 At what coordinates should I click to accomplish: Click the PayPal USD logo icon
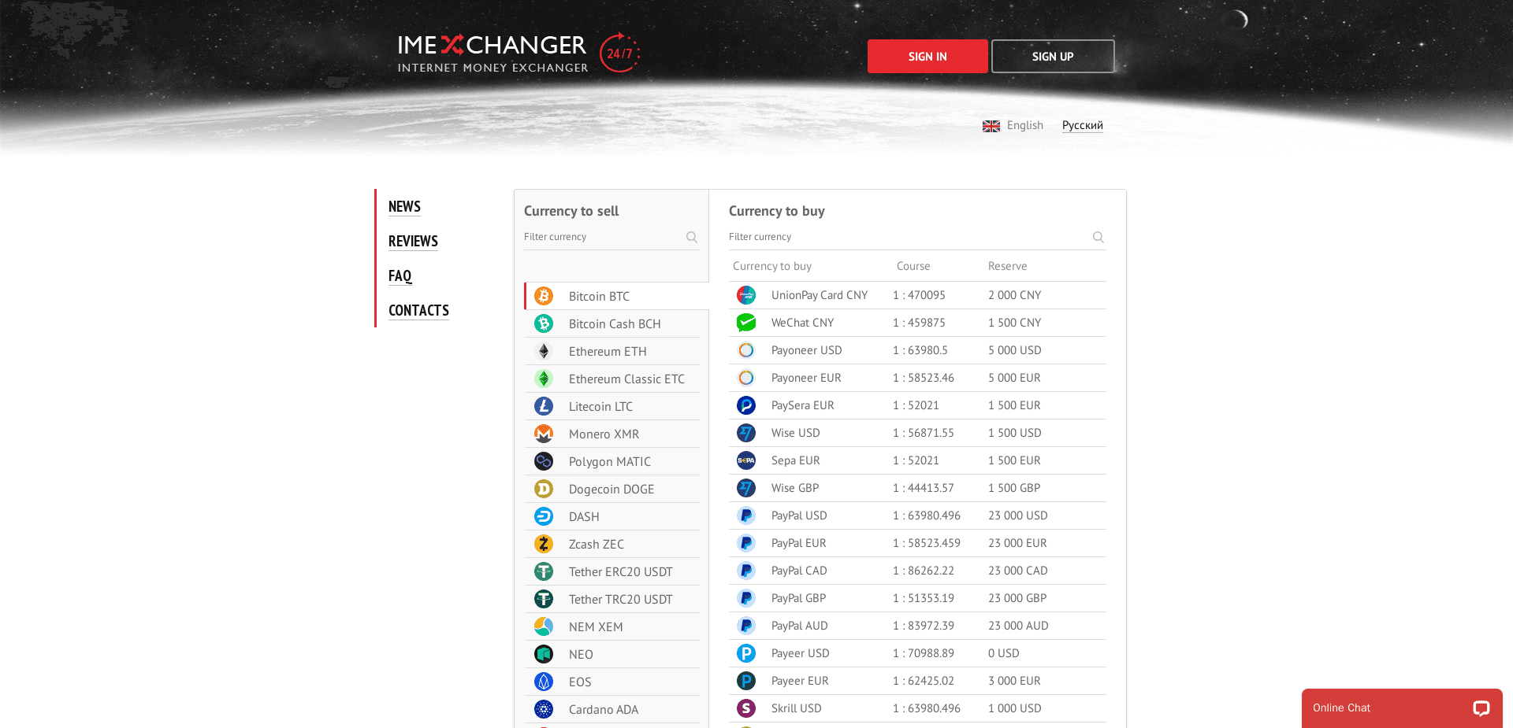745,516
